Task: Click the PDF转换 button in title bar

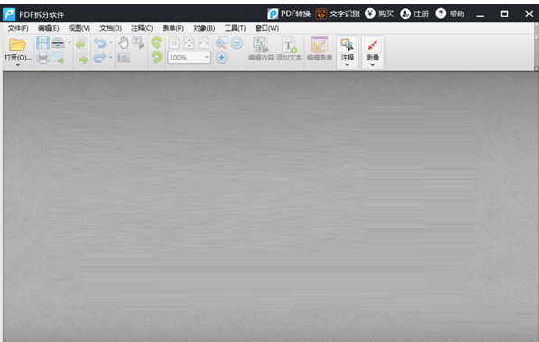Action: [289, 14]
